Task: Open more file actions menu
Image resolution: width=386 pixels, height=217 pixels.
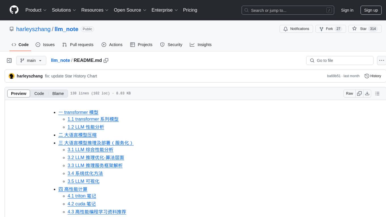Action: pyautogui.click(x=381, y=60)
